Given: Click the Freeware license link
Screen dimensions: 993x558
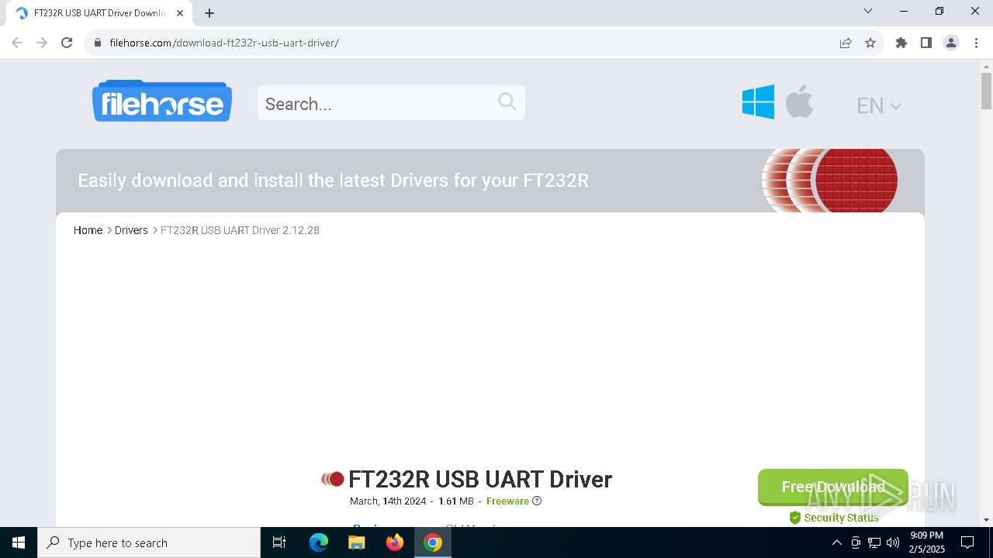Looking at the screenshot, I should [x=507, y=501].
